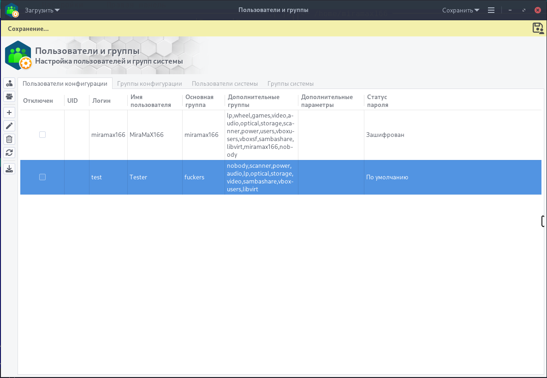
Task: Edit selected user with pencil icon
Action: pyautogui.click(x=9, y=126)
